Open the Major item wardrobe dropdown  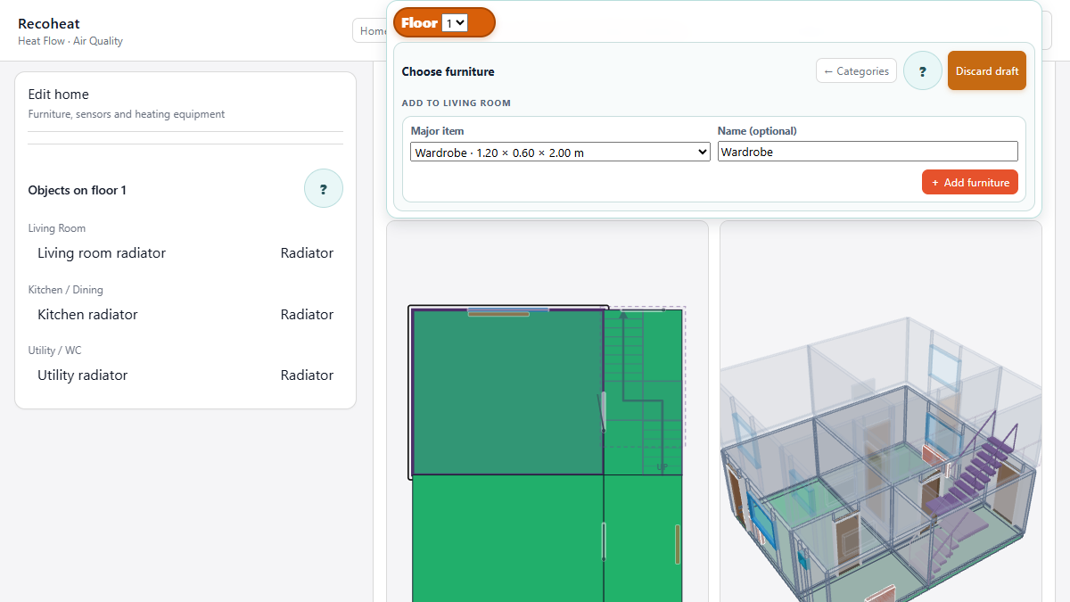[560, 153]
